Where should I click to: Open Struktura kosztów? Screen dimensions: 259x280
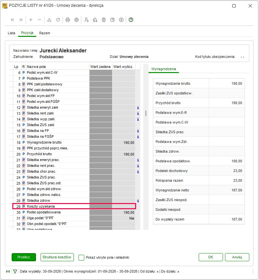(x=57, y=257)
